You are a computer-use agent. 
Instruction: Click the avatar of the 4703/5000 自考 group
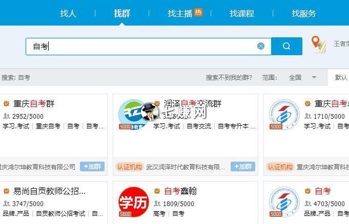284,202
